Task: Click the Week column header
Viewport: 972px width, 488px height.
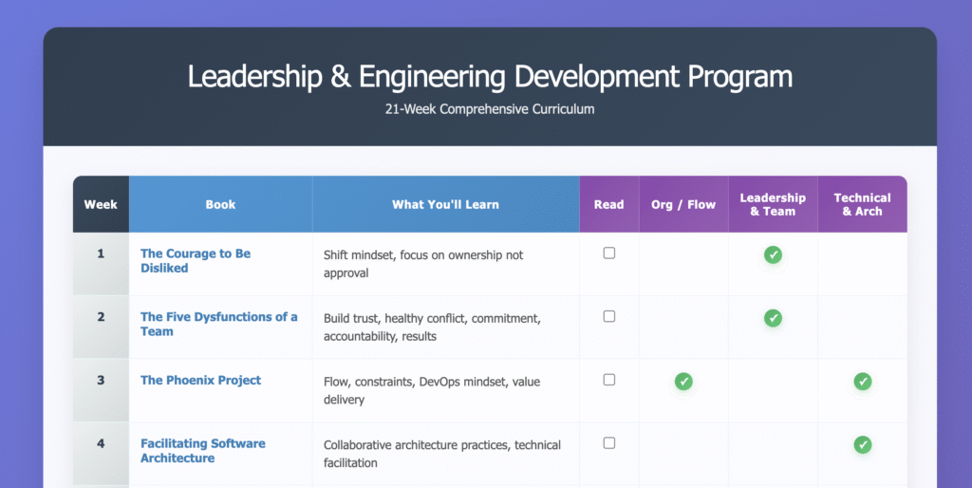Action: coord(101,204)
